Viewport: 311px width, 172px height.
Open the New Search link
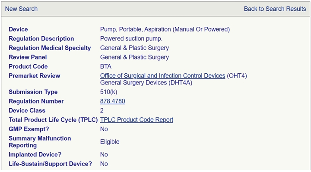tap(21, 9)
